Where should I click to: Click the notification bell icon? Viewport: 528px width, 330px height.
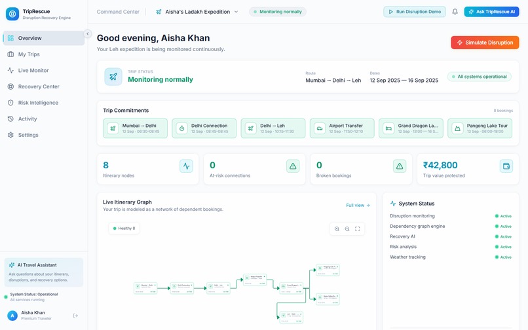(455, 12)
